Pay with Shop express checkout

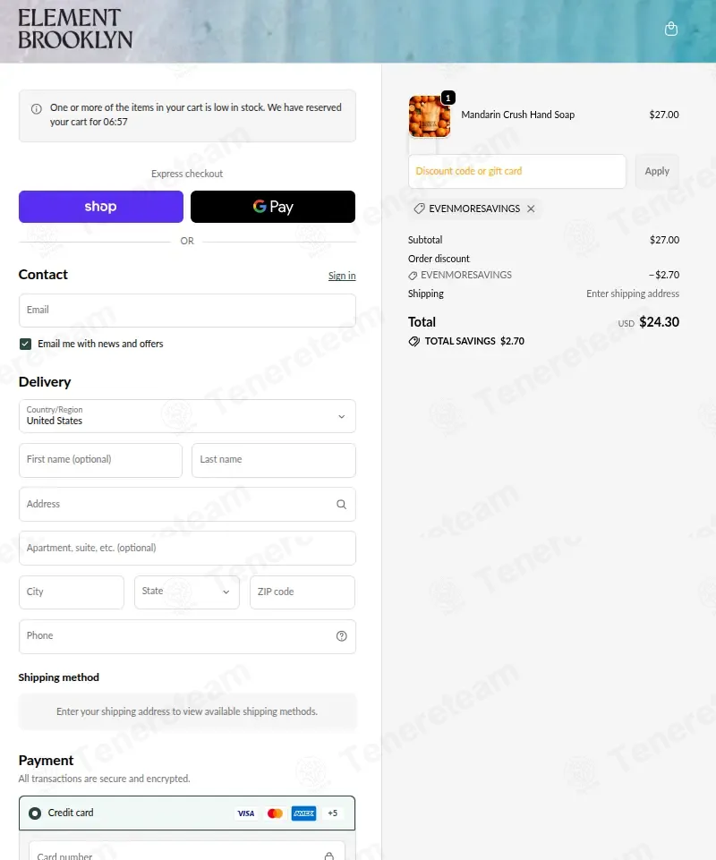100,207
